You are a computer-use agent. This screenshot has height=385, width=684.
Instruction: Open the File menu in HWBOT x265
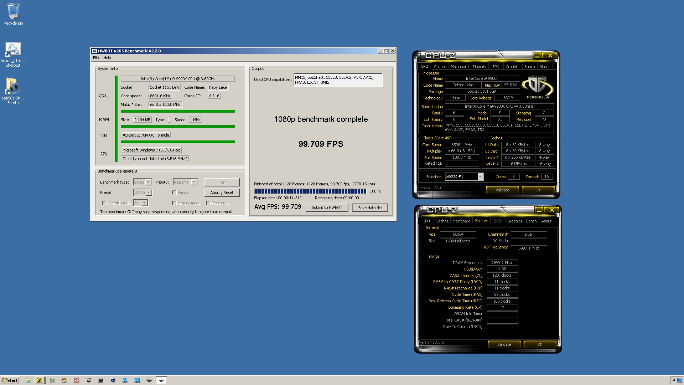tap(96, 58)
